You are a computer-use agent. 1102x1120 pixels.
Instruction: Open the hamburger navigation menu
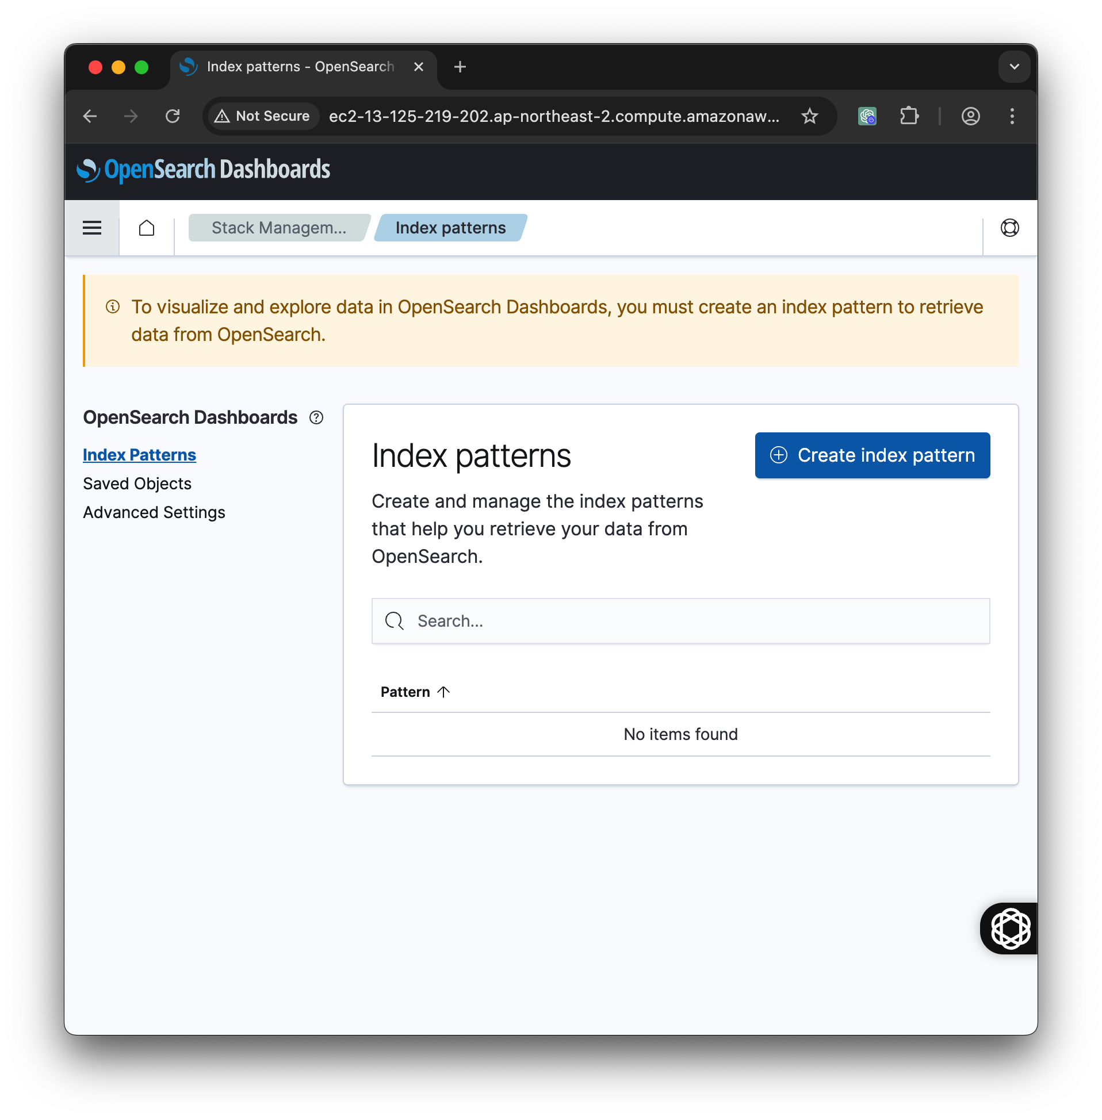coord(92,228)
